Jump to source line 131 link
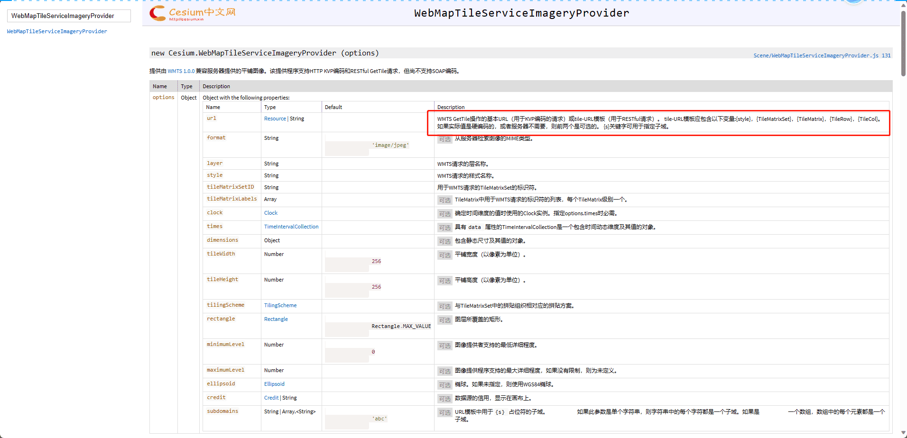The image size is (907, 438). point(886,55)
